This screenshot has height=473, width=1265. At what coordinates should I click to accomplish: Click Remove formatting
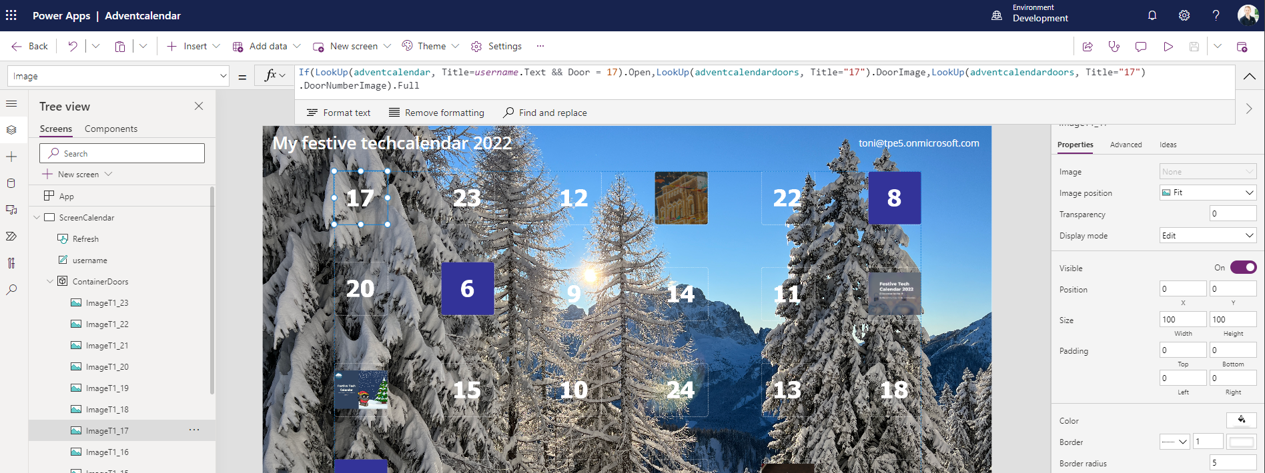[x=436, y=113]
